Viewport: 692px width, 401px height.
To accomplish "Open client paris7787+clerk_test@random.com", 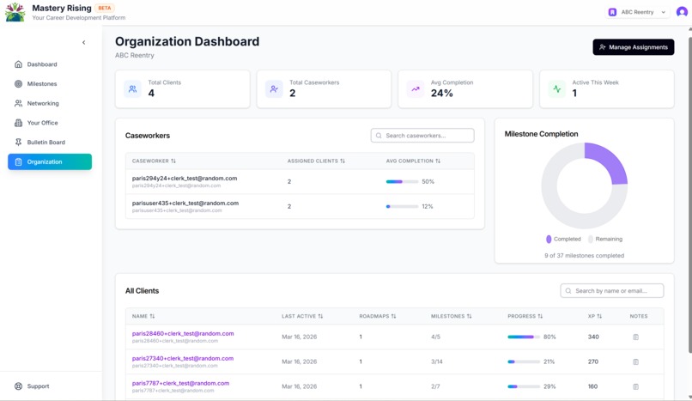I will pos(180,383).
